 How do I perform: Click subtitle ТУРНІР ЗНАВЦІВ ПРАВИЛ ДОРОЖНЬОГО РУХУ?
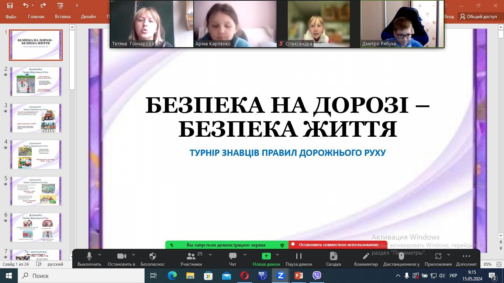(x=287, y=153)
